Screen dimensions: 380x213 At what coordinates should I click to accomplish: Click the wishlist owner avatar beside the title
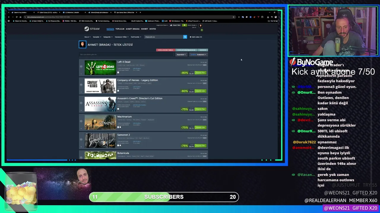[82, 44]
